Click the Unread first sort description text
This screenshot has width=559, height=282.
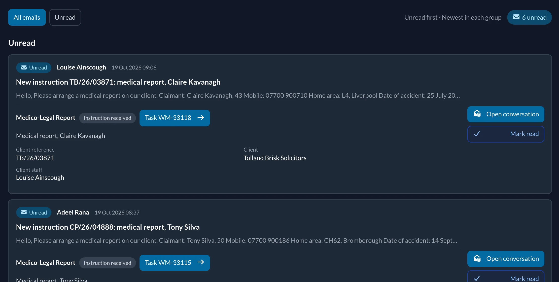tap(453, 17)
